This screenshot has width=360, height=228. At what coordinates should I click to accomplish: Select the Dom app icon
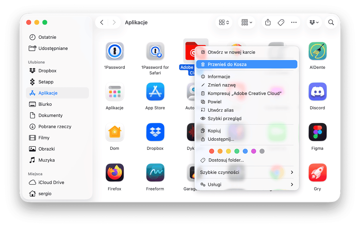(115, 132)
